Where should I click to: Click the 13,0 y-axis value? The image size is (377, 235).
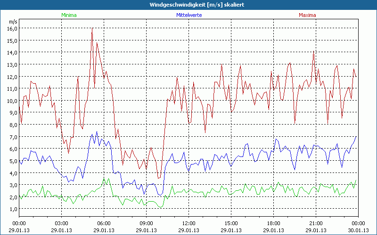point(13,65)
